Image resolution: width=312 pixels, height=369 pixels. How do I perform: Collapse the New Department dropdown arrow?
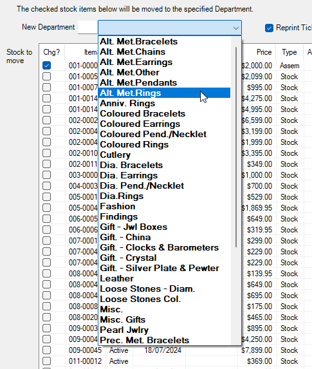coord(236,28)
